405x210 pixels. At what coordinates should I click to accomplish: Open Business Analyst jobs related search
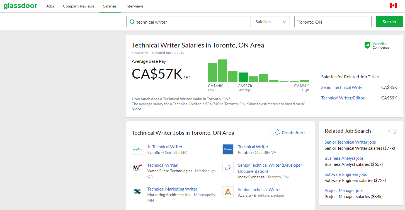(x=344, y=158)
